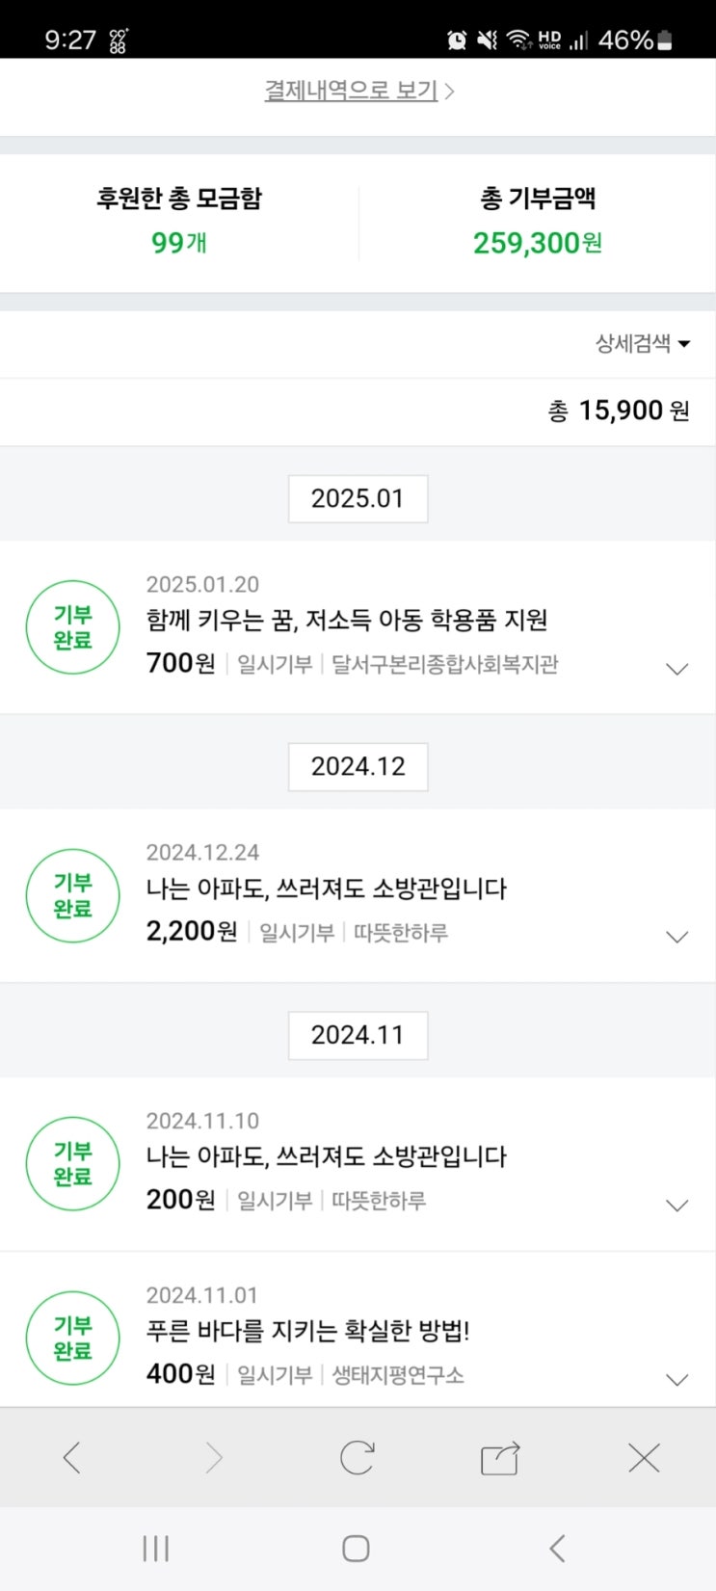Viewport: 716px width, 1591px height.
Task: Tap the 기부완료 badge for 2025.01.20 donation
Action: coord(73,627)
